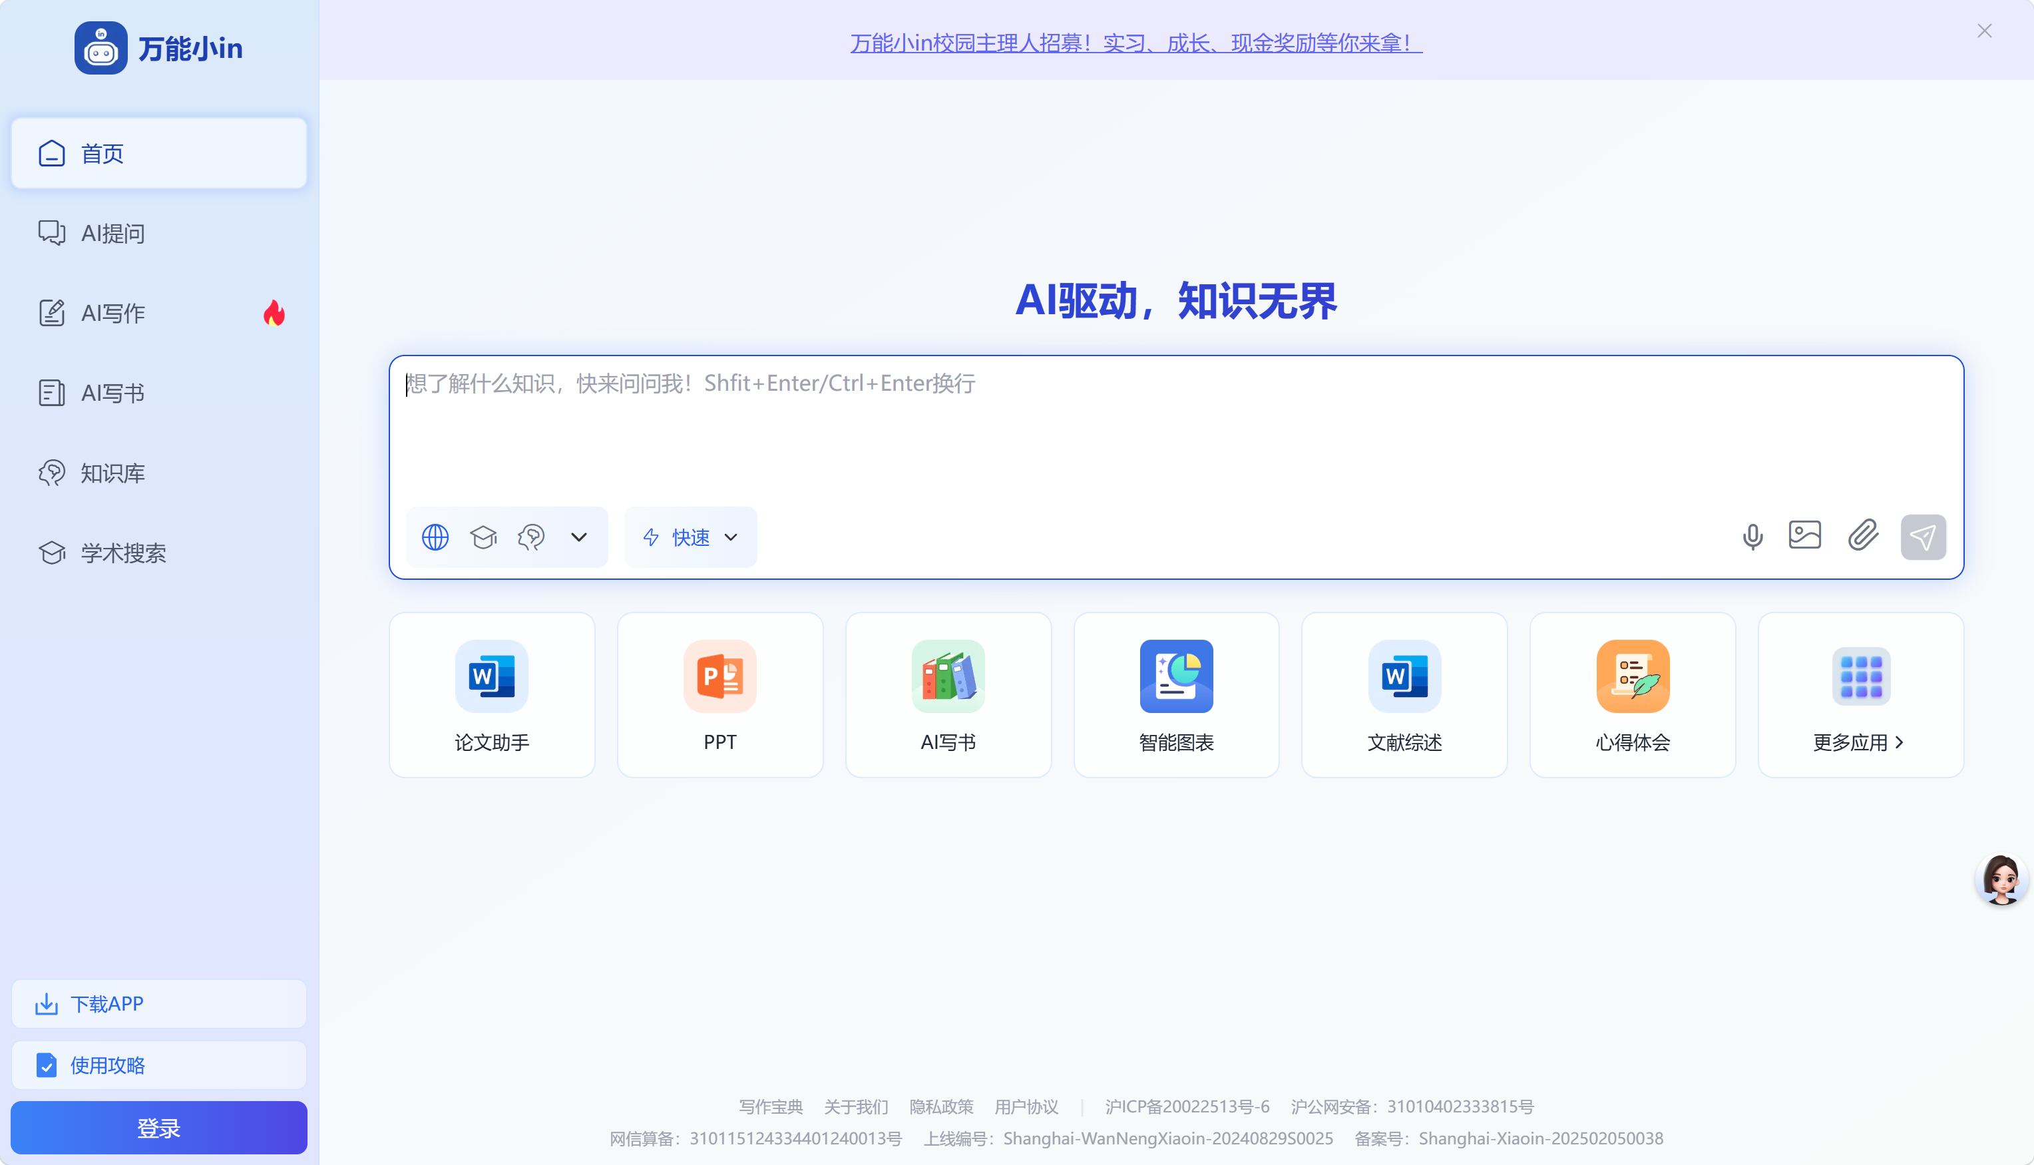This screenshot has height=1165, width=2034.
Task: Open the 写作宝典 footer link
Action: (x=771, y=1106)
